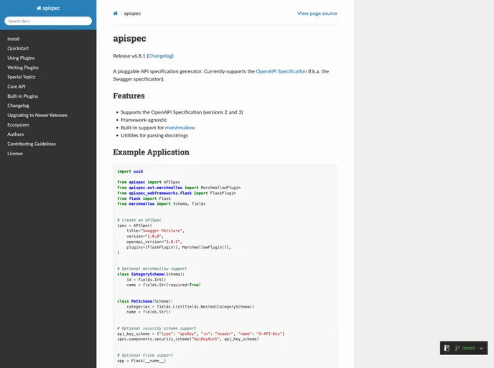Click the branch icon beside latest
The width and height of the screenshot is (494, 368).
pos(457,348)
